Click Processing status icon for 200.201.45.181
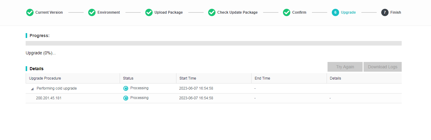 click(x=126, y=98)
